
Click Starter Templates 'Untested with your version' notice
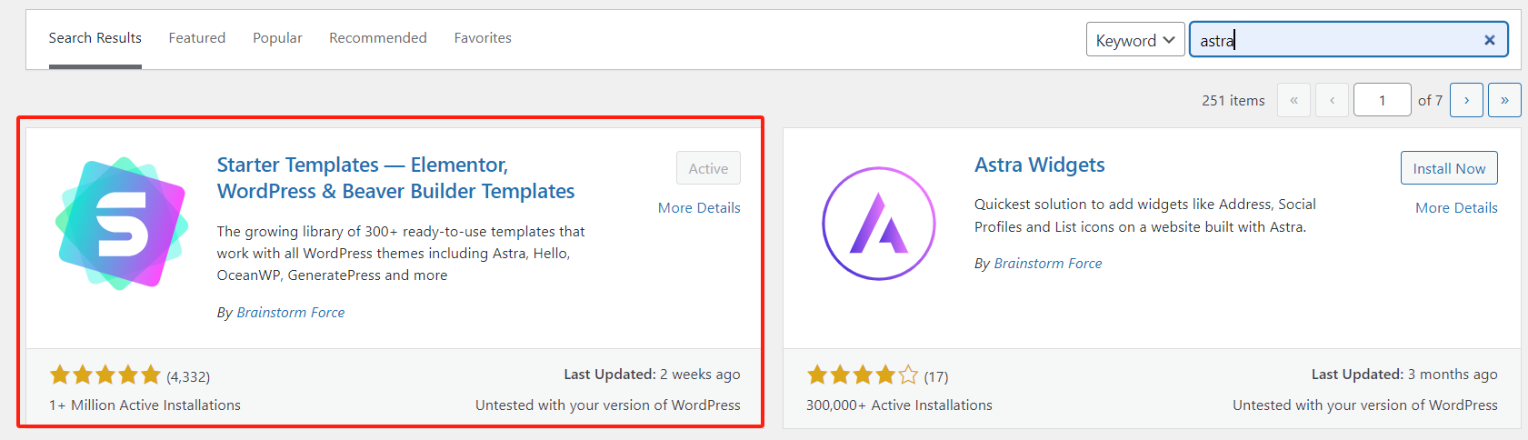click(608, 405)
